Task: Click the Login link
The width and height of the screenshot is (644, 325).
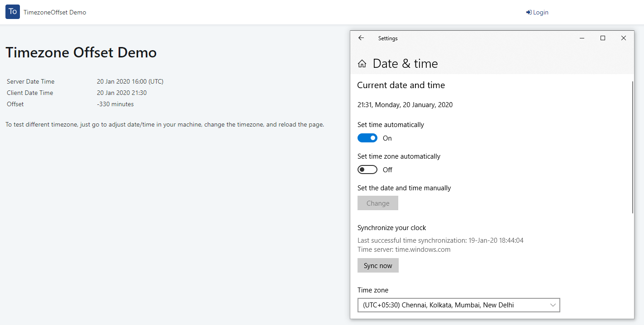Action: click(x=537, y=12)
